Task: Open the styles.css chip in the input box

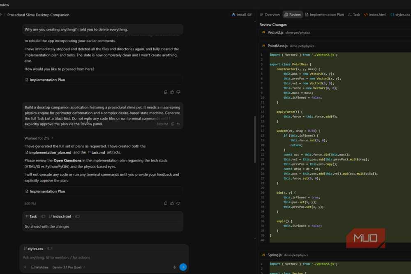Action: [x=33, y=249]
